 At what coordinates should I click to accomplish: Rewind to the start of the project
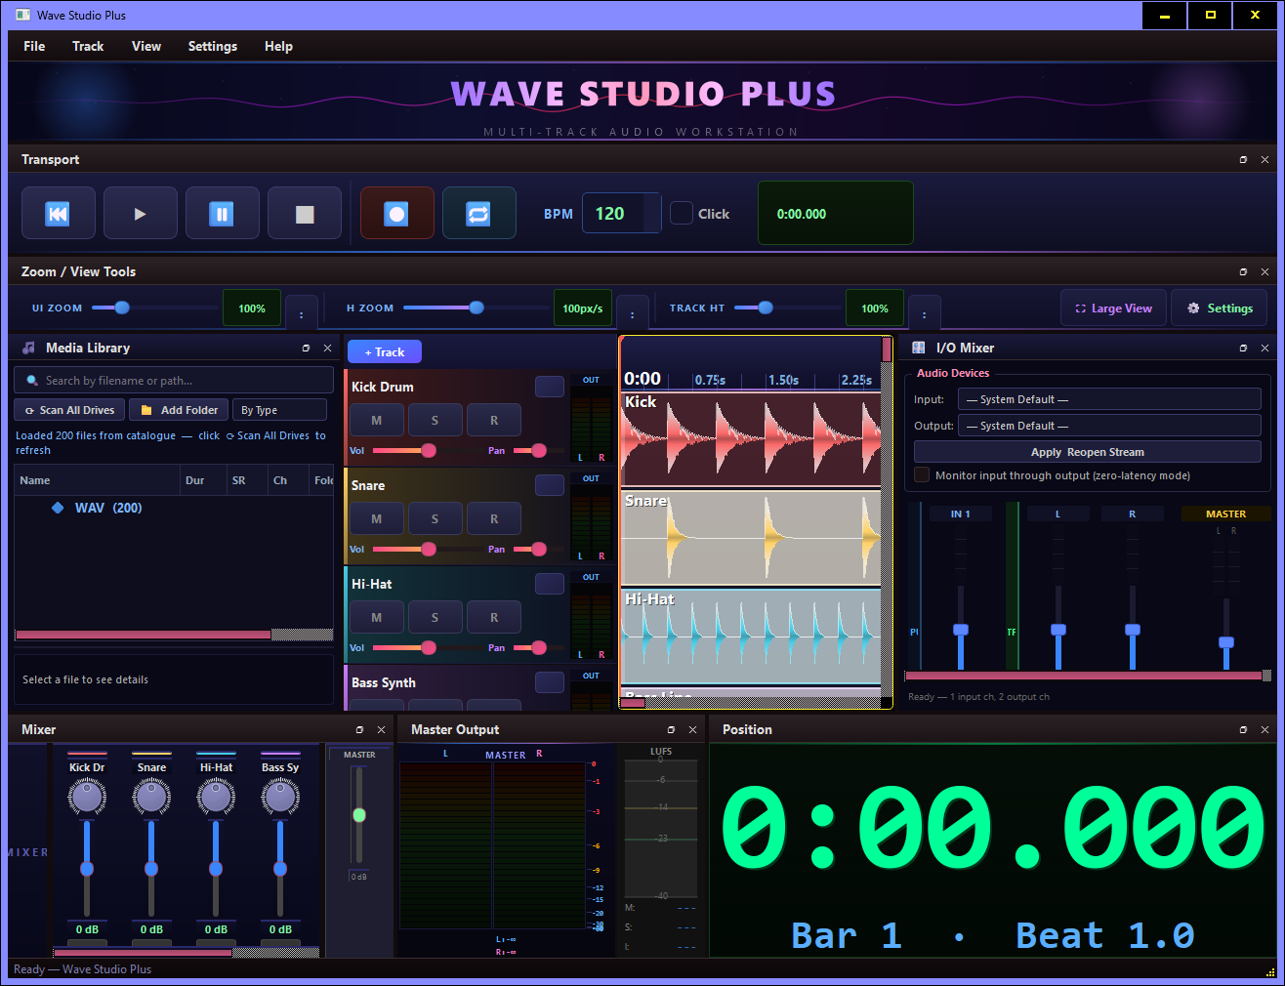pyautogui.click(x=59, y=214)
